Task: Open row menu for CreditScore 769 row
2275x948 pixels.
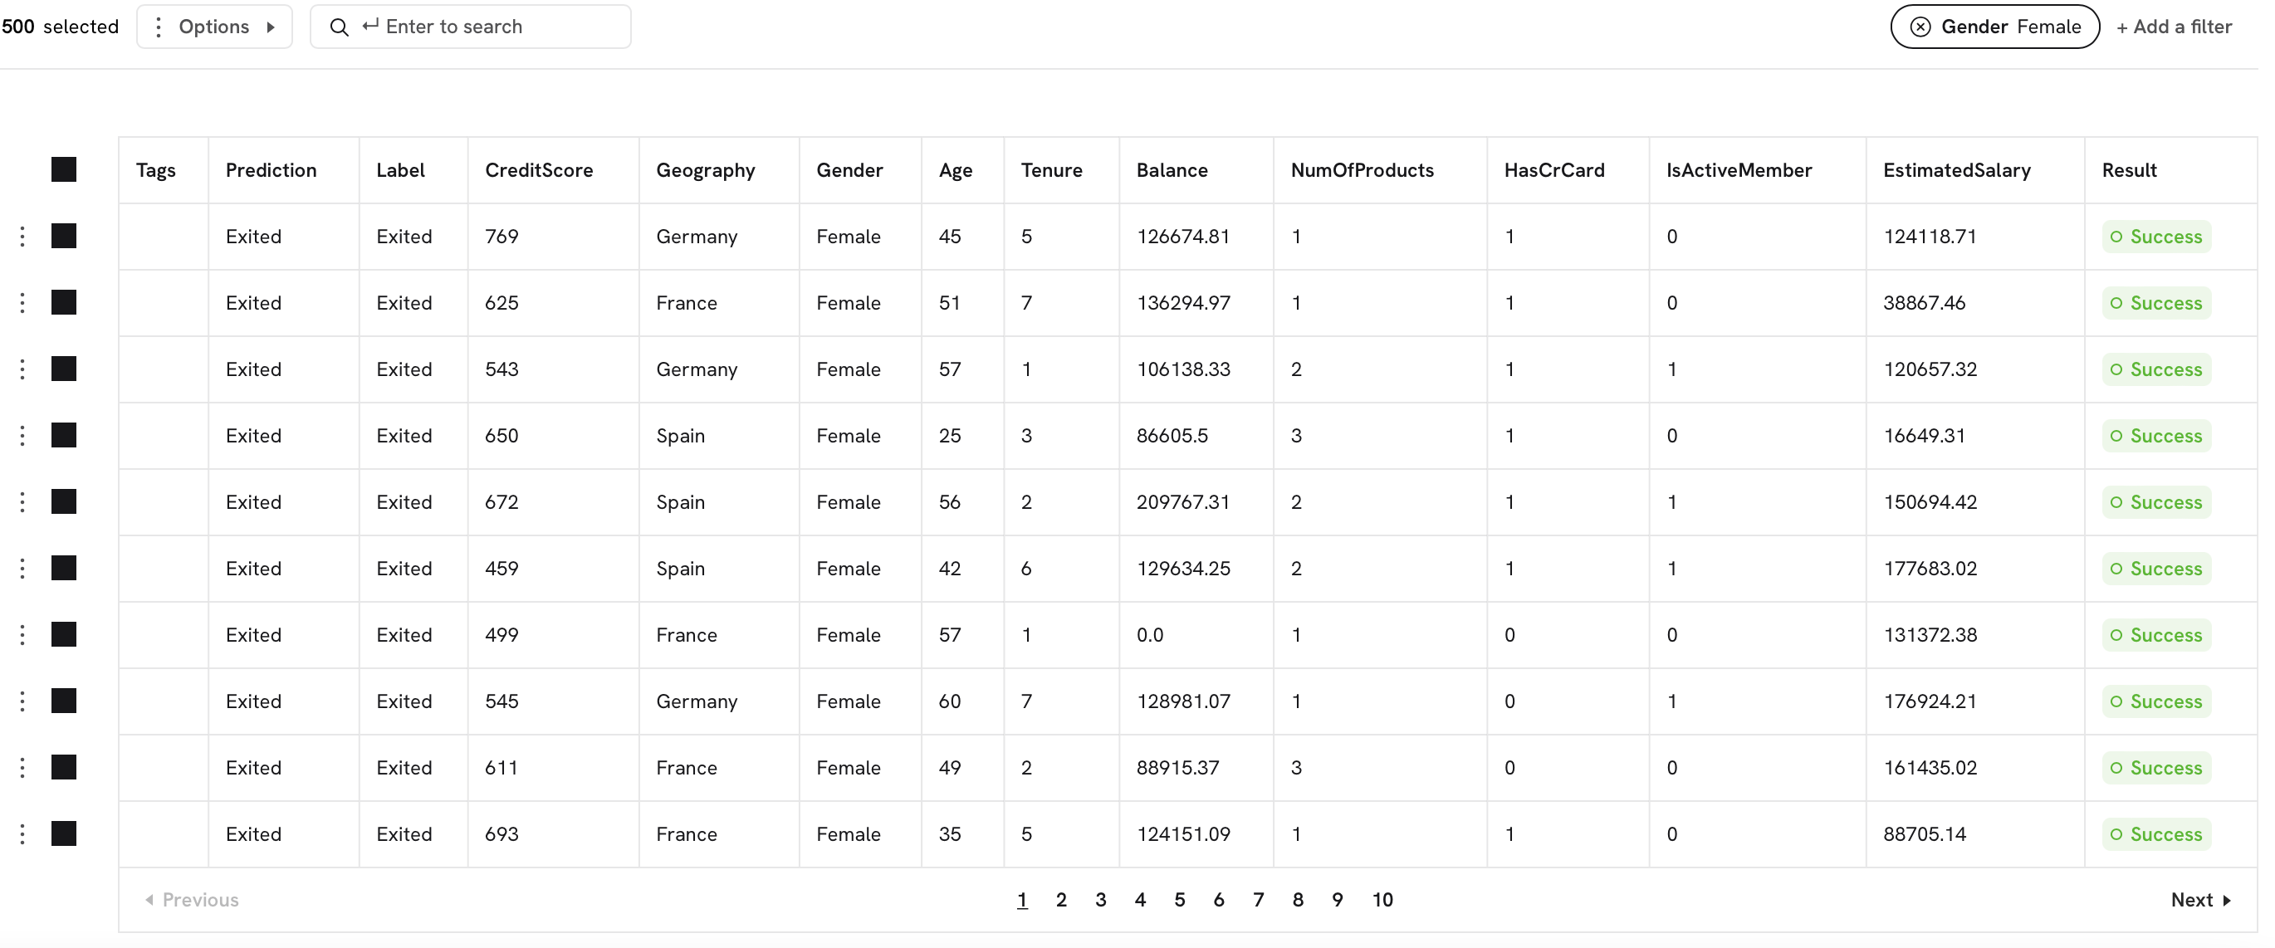Action: click(22, 236)
